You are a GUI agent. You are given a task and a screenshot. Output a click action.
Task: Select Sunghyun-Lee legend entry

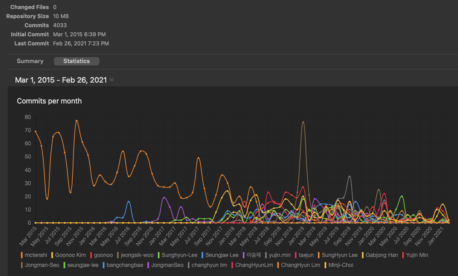tap(177, 255)
